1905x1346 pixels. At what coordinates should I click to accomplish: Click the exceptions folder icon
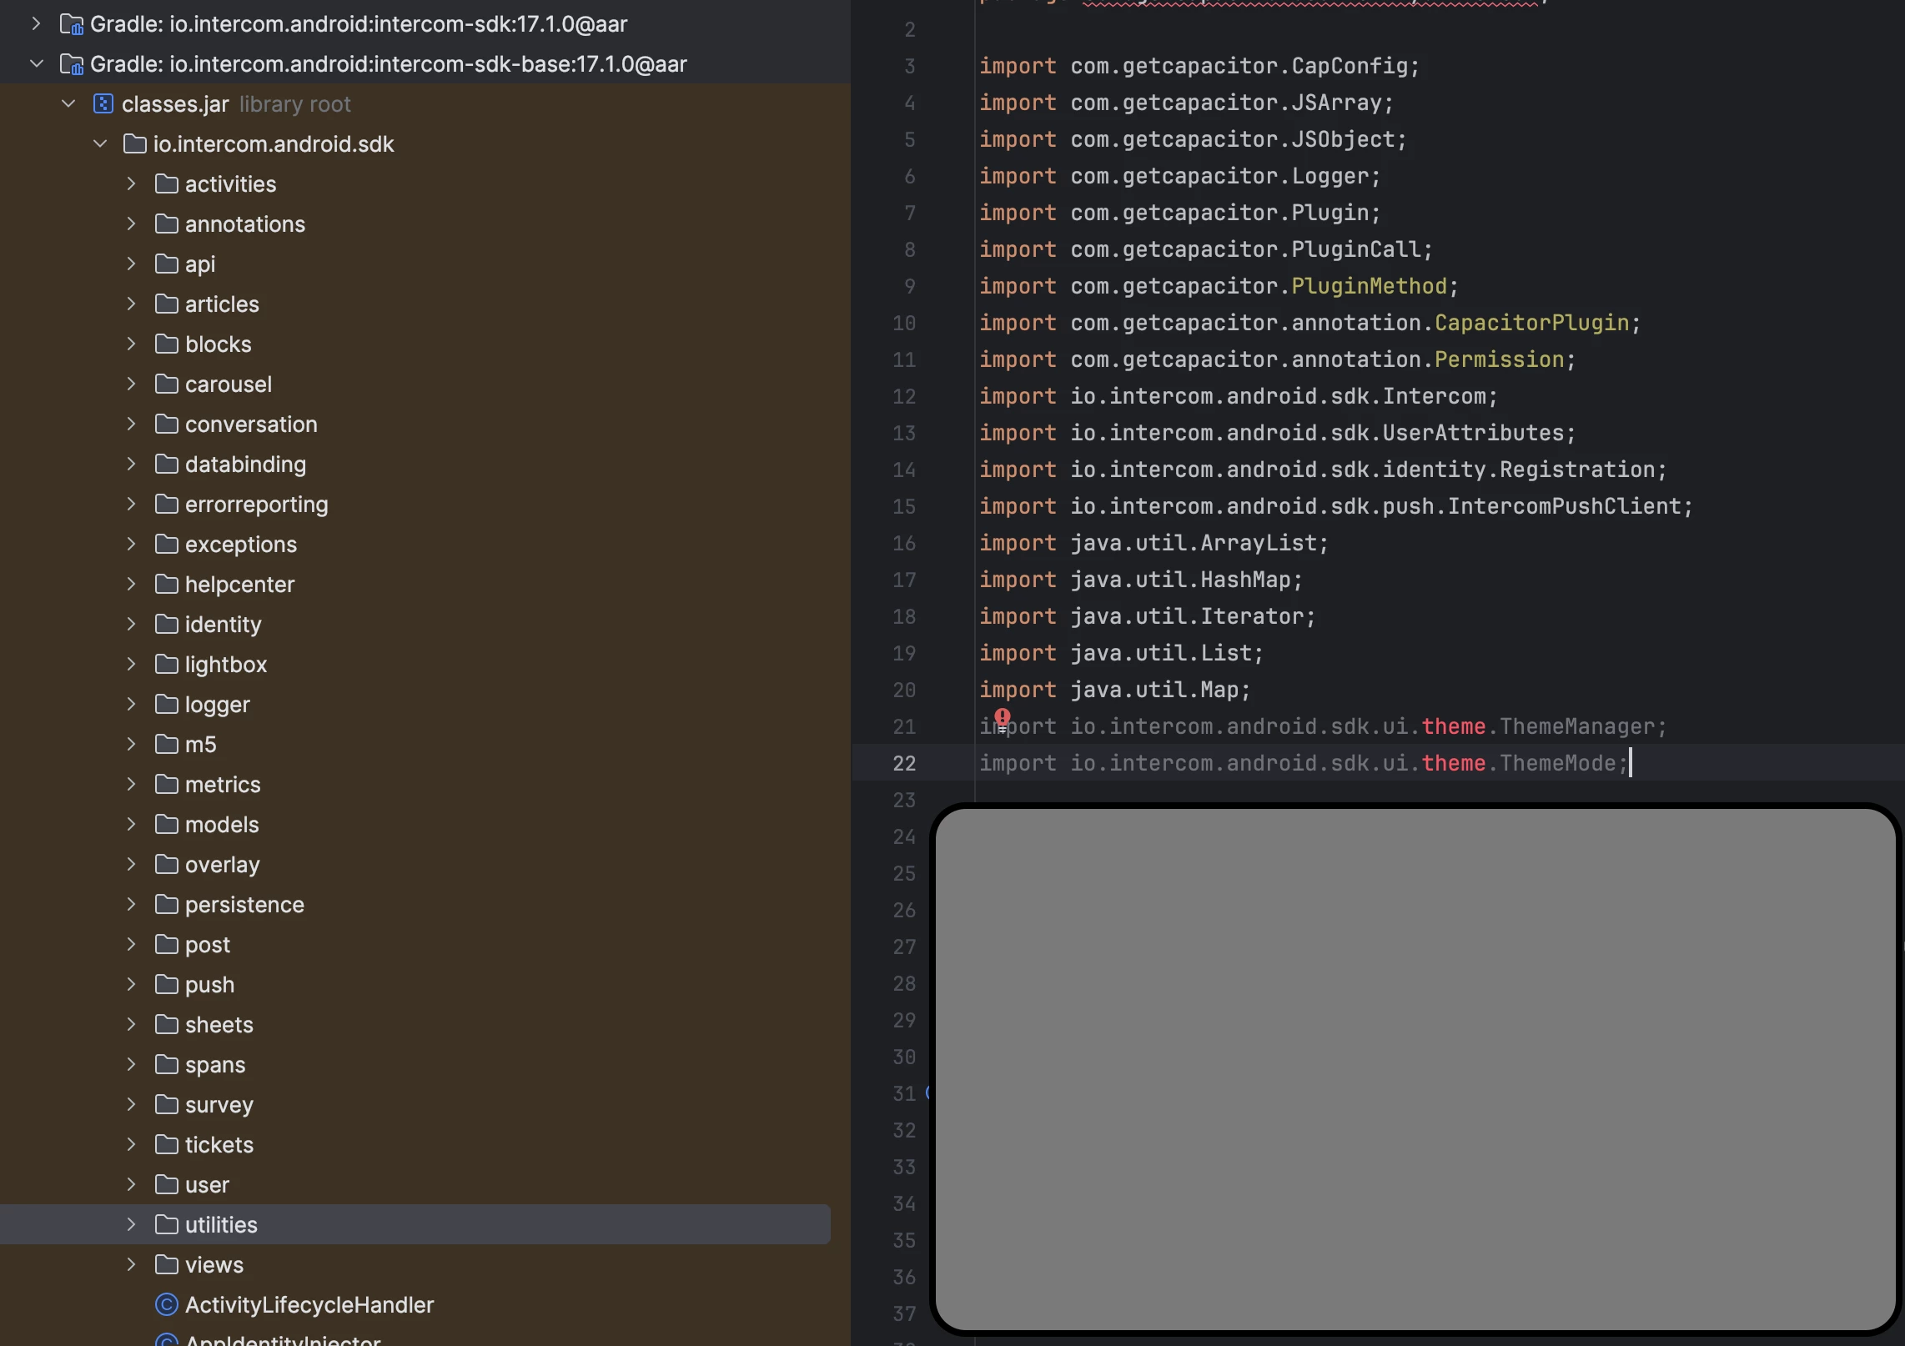tap(167, 545)
